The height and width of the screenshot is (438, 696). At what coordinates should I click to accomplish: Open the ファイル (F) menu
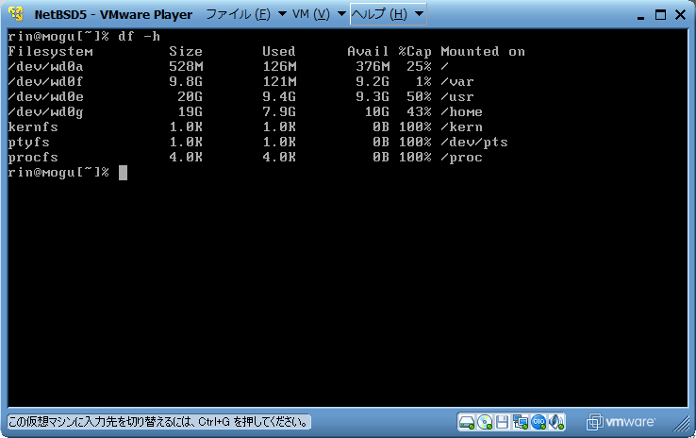[238, 14]
